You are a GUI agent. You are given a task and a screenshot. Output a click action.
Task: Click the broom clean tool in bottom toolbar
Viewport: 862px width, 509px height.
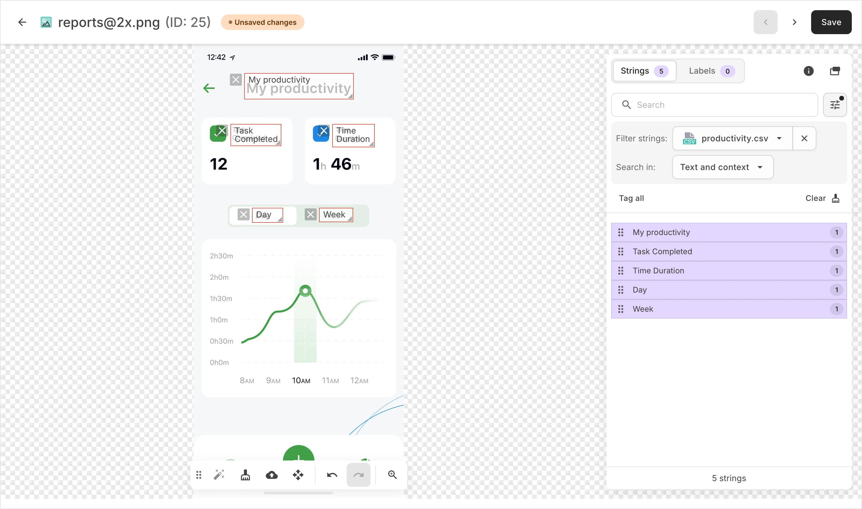[x=245, y=475]
